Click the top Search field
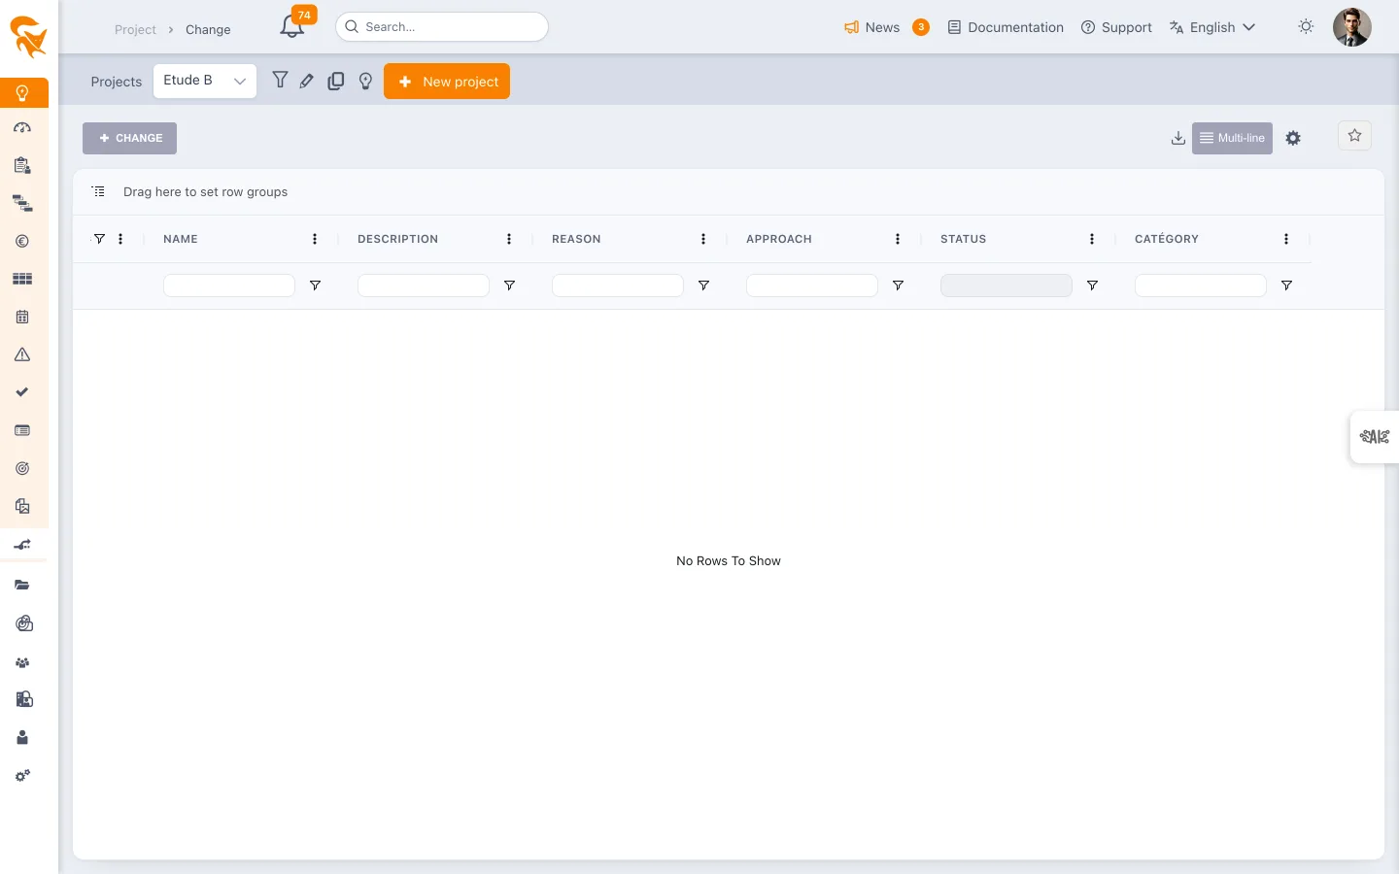Screen dimensions: 1399x874 point(442,27)
